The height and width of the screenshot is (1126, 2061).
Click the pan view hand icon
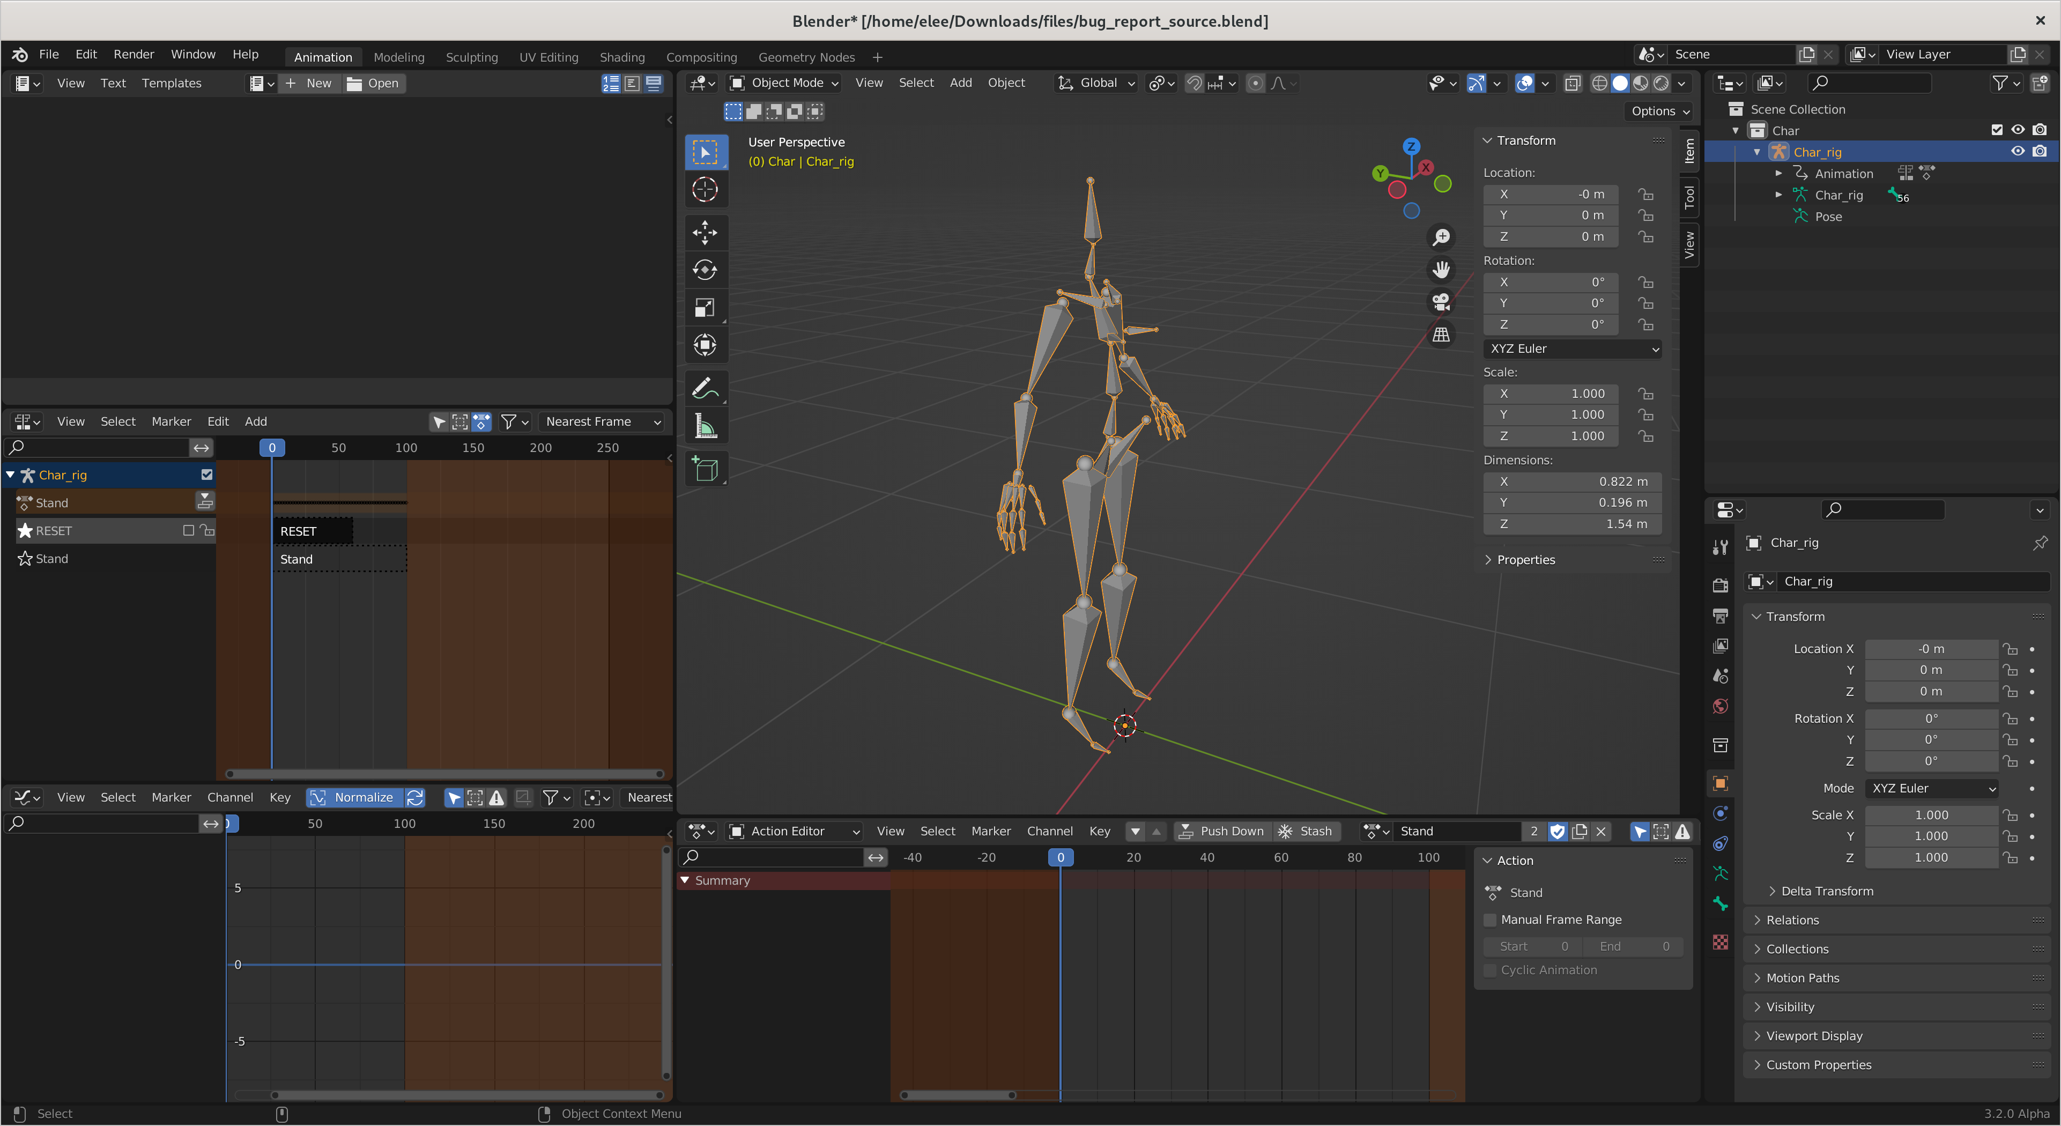tap(1441, 270)
